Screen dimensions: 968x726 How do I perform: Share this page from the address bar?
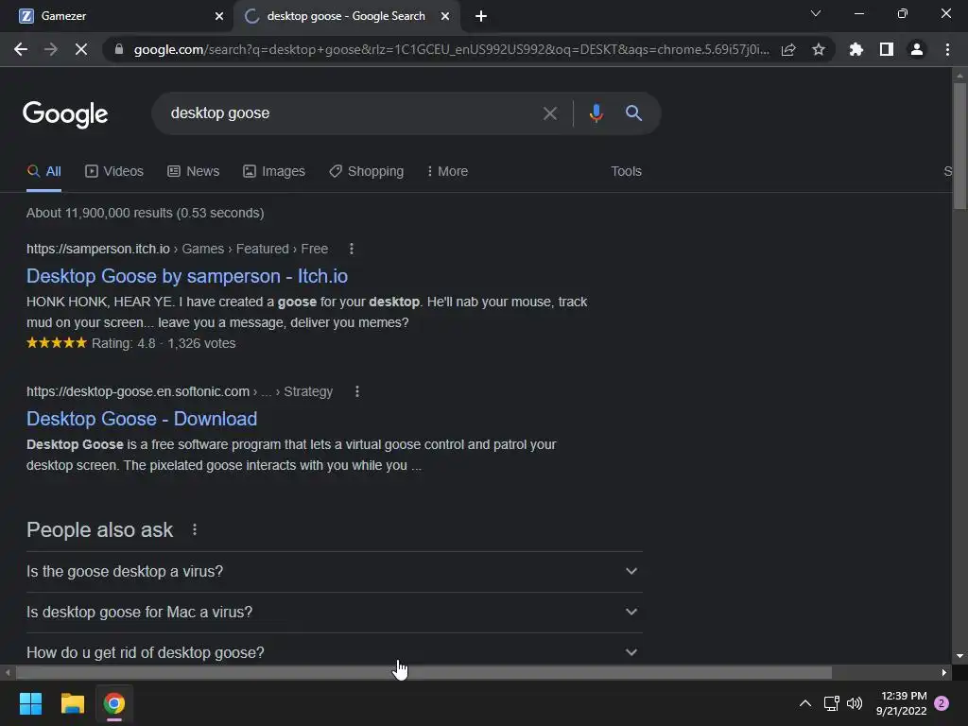pos(788,49)
